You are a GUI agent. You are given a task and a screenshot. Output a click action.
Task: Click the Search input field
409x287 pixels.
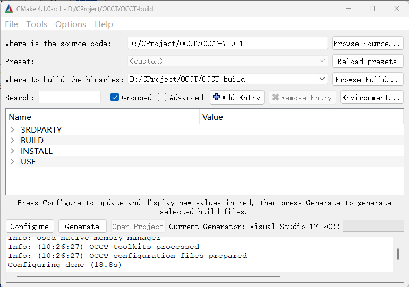tap(70, 98)
